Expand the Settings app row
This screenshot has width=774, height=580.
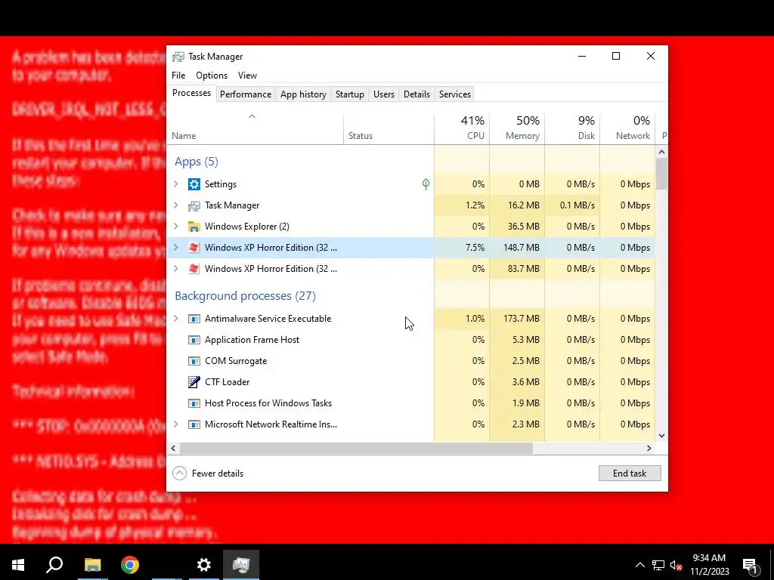tap(176, 184)
